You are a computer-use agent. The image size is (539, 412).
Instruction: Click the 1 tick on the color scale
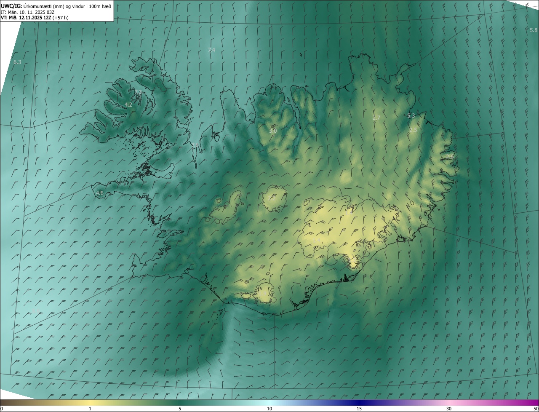click(x=90, y=409)
